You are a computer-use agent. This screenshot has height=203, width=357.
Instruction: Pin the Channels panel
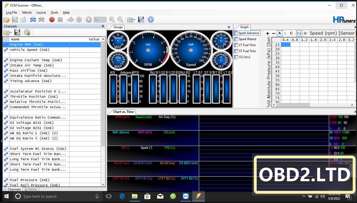(103, 26)
